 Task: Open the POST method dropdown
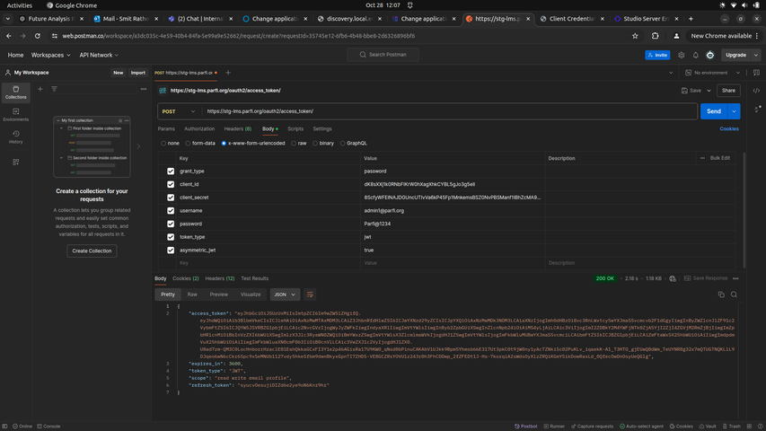[180, 111]
